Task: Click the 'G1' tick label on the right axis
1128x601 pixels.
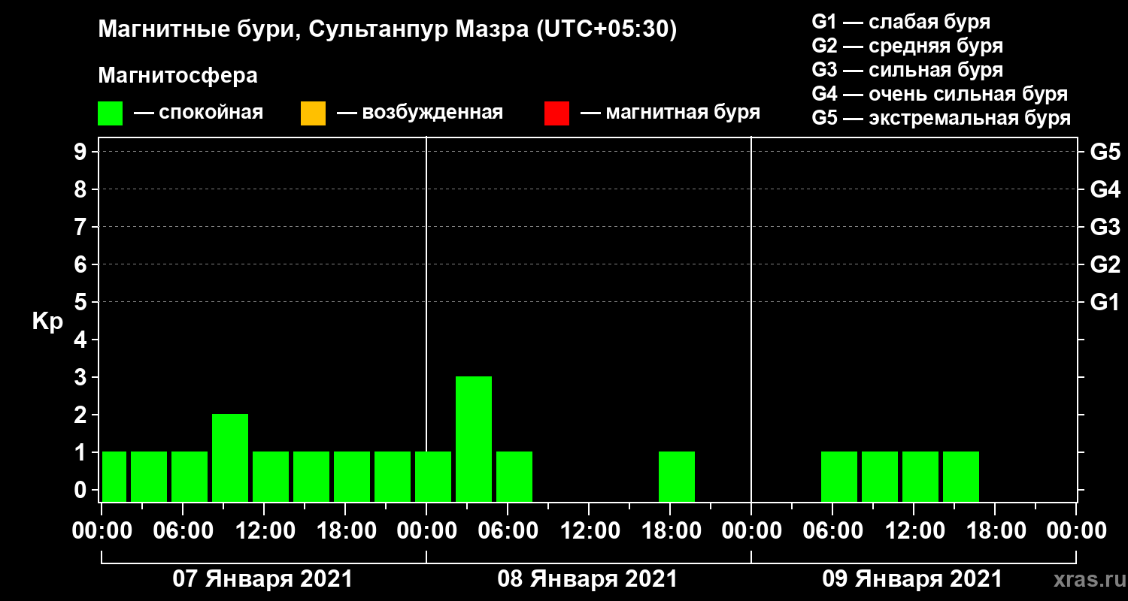Action: 1105,303
